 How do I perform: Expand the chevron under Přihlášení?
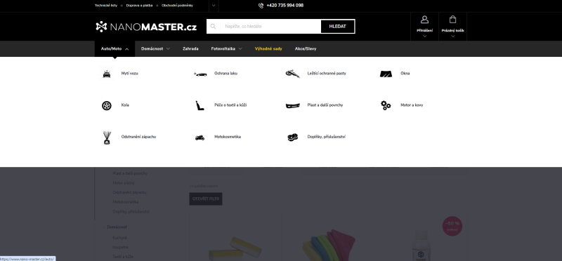(x=425, y=36)
